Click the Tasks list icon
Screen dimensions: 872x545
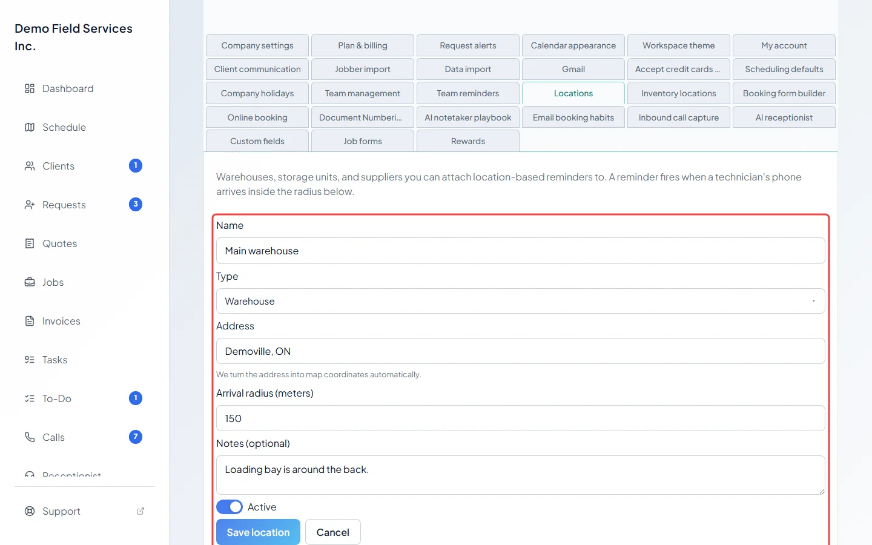click(x=30, y=360)
